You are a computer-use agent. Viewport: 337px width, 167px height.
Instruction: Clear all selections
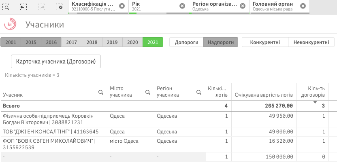click(x=59, y=6)
